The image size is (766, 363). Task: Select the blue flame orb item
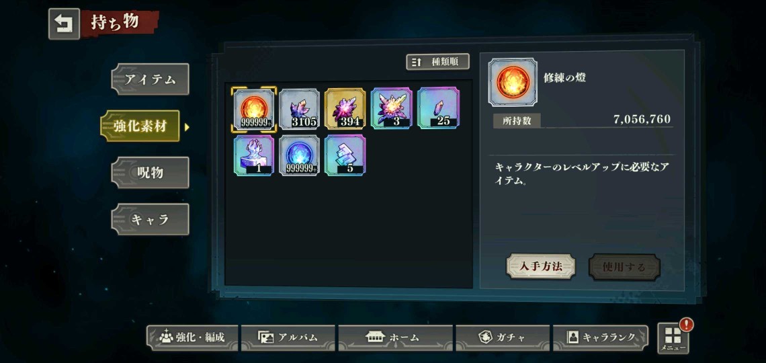300,156
